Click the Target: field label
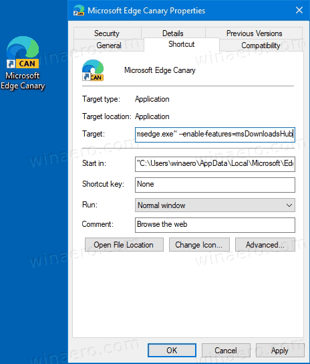The image size is (310, 364). [x=94, y=134]
